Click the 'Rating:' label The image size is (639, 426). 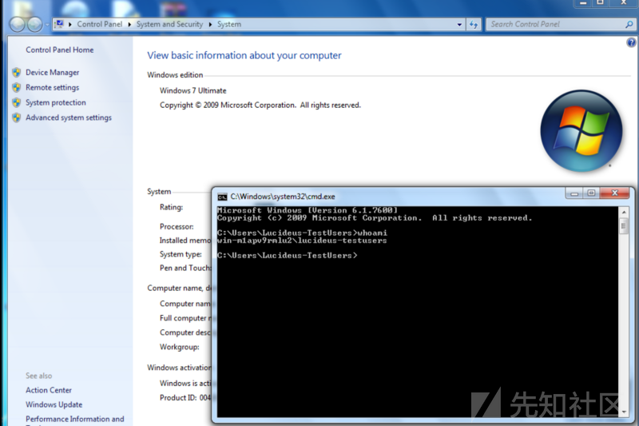point(171,207)
